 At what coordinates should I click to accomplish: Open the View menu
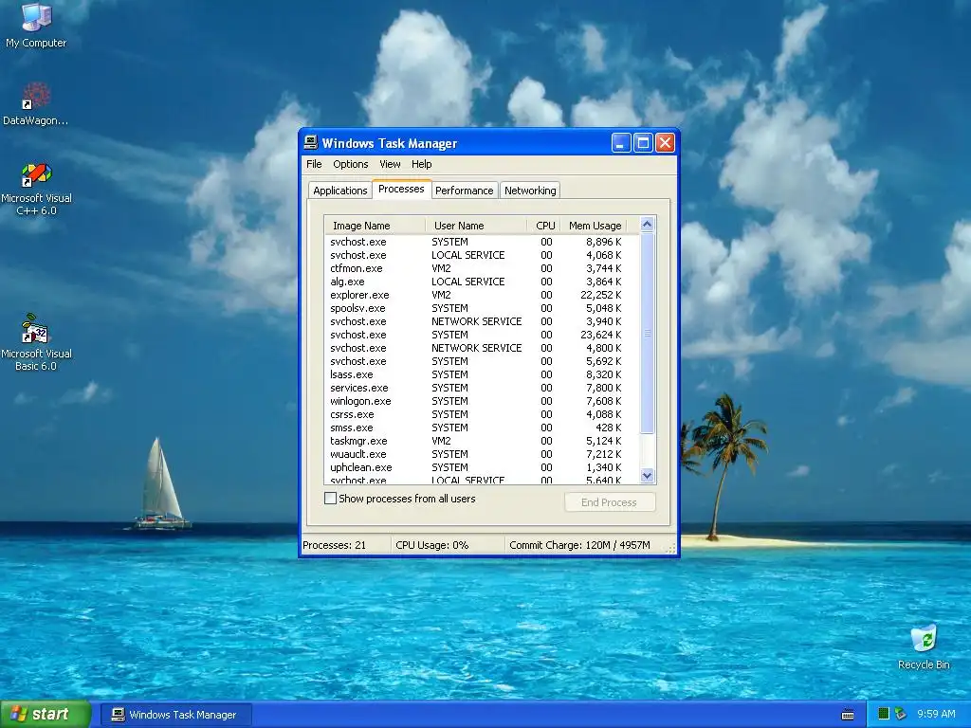coord(390,164)
